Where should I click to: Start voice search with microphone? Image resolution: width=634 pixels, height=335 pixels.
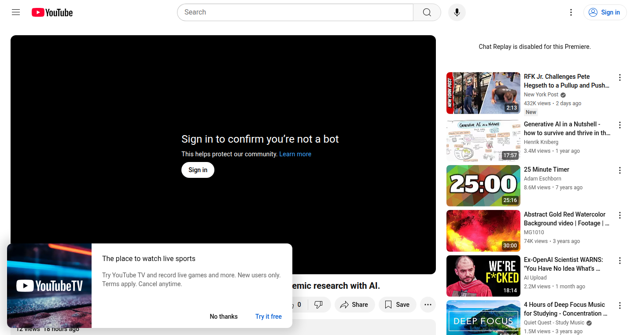click(x=457, y=12)
